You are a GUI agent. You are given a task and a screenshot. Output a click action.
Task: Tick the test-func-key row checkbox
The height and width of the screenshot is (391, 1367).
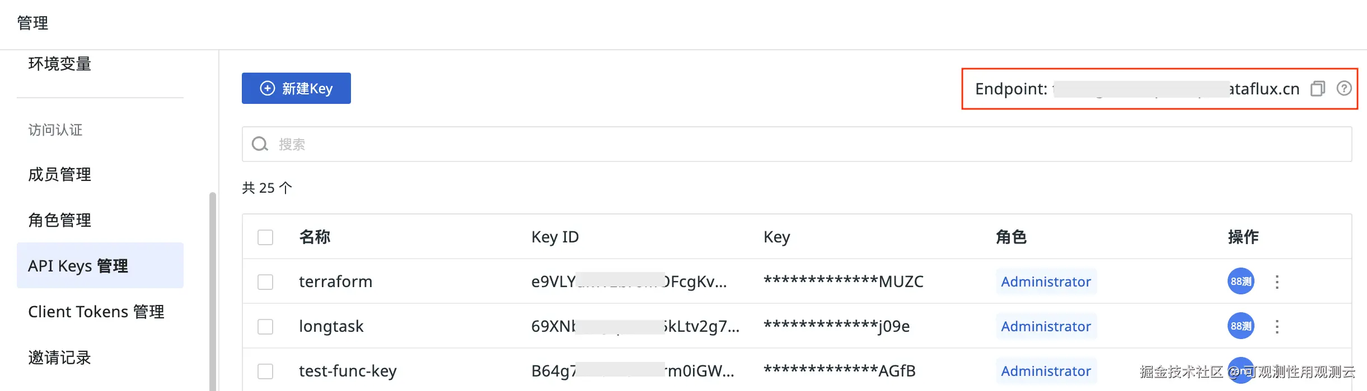point(265,371)
